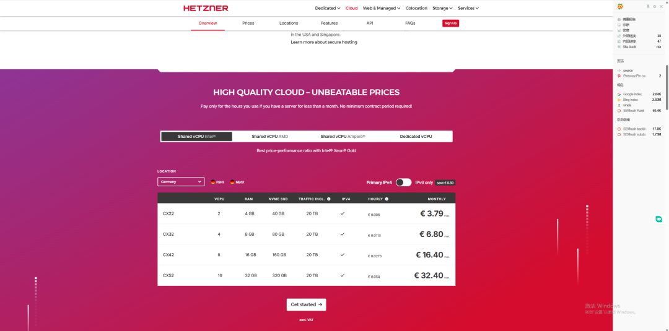Screen dimensions: 669x331
Task: Expand the Dedicated menu in header
Action: point(328,8)
